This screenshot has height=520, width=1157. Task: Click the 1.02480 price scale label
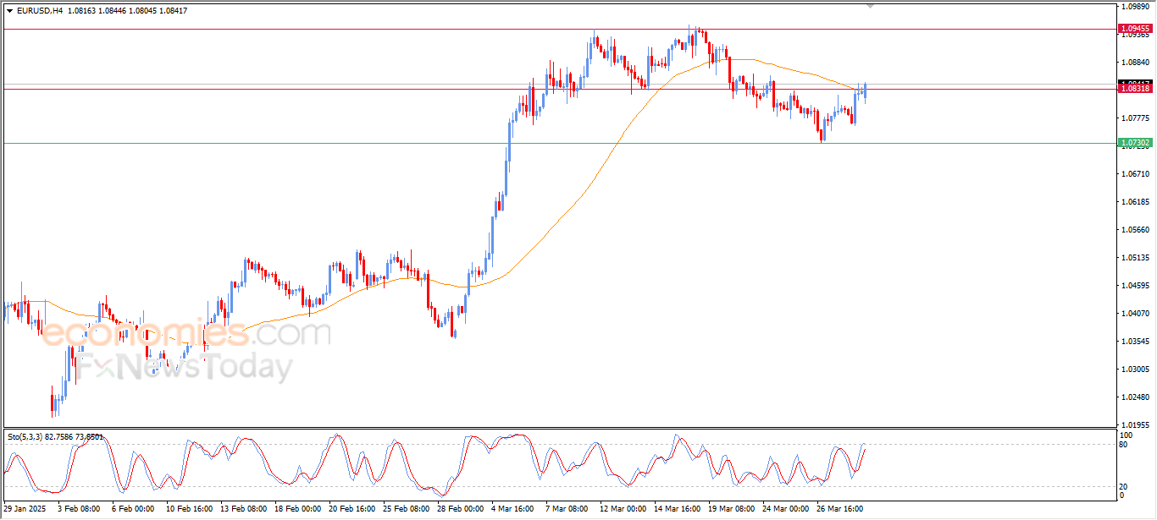(1135, 397)
